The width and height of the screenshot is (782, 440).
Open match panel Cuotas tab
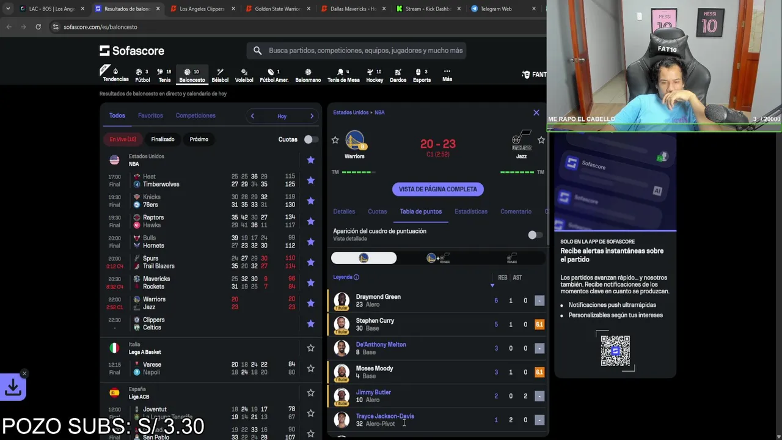pos(377,211)
